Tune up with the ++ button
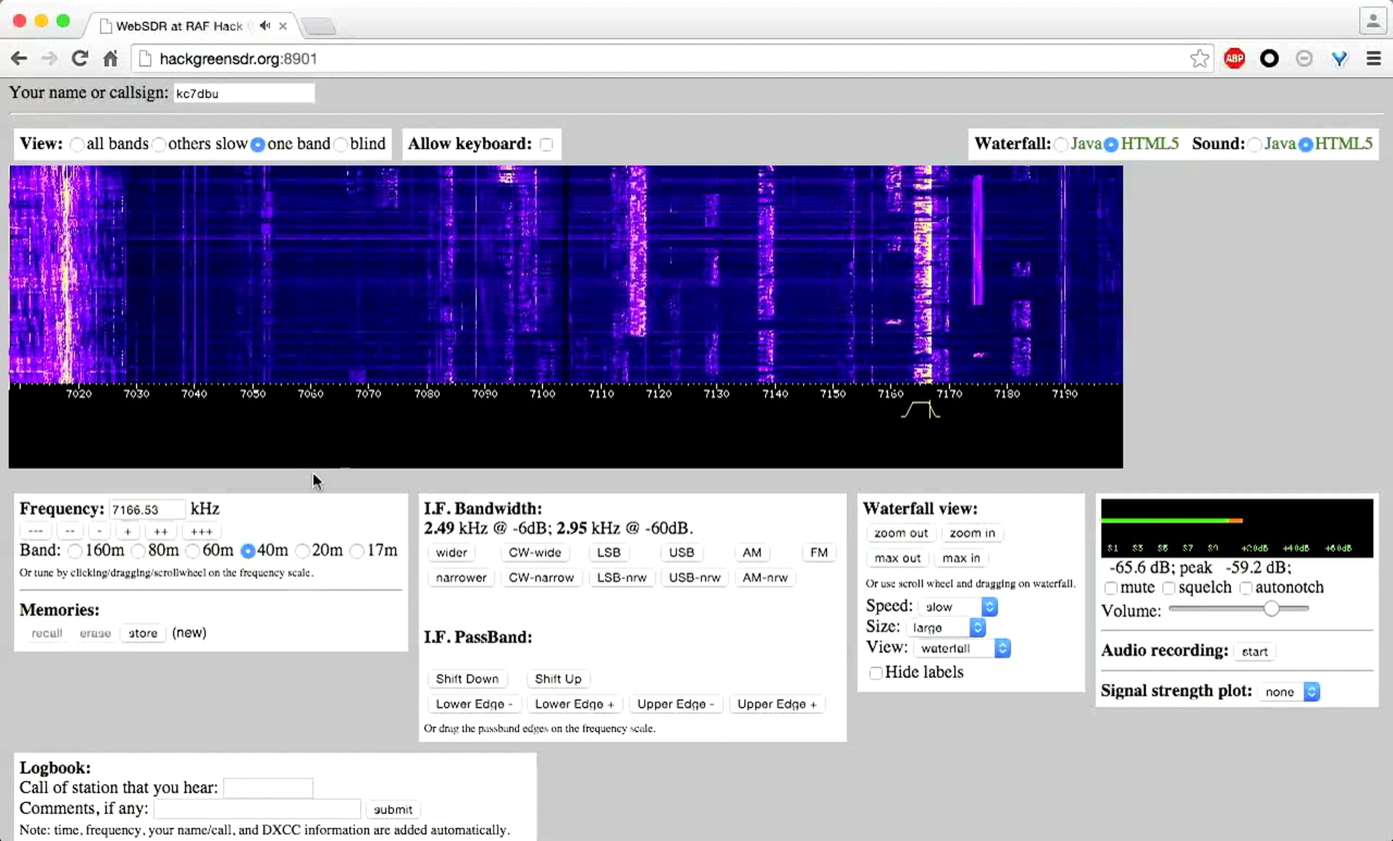 (x=161, y=531)
